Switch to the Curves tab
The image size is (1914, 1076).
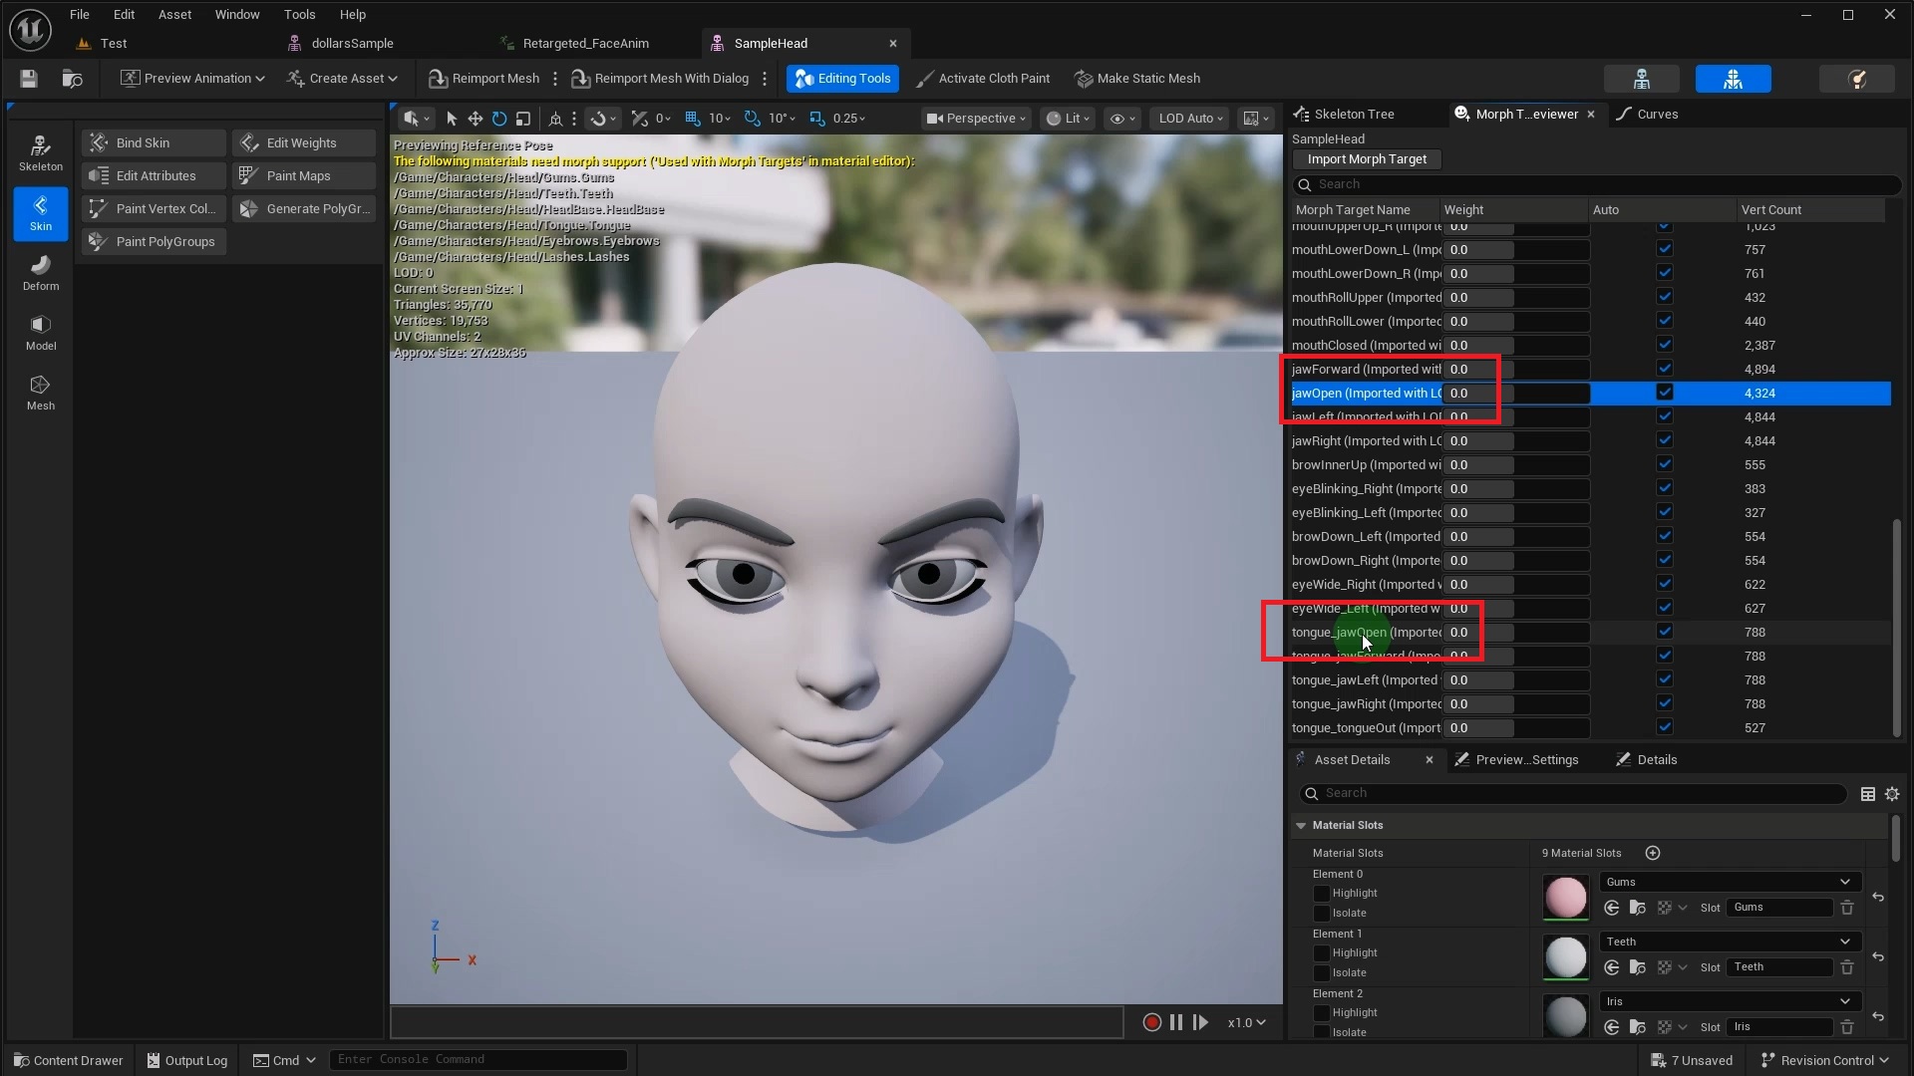[1656, 115]
